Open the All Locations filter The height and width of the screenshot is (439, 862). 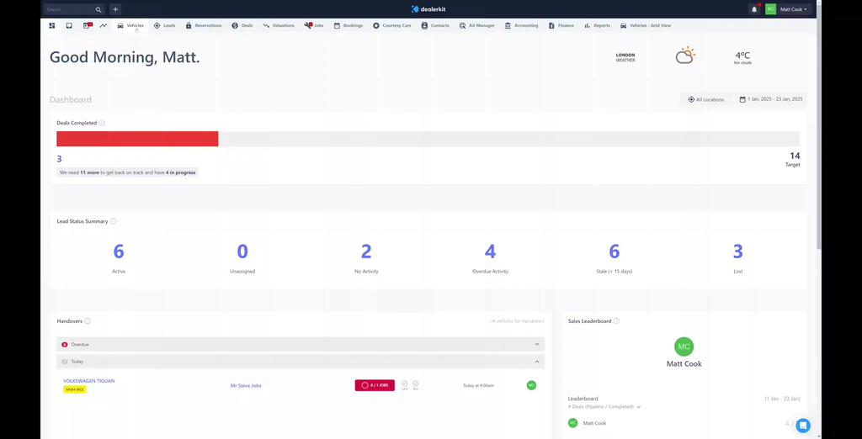click(705, 99)
